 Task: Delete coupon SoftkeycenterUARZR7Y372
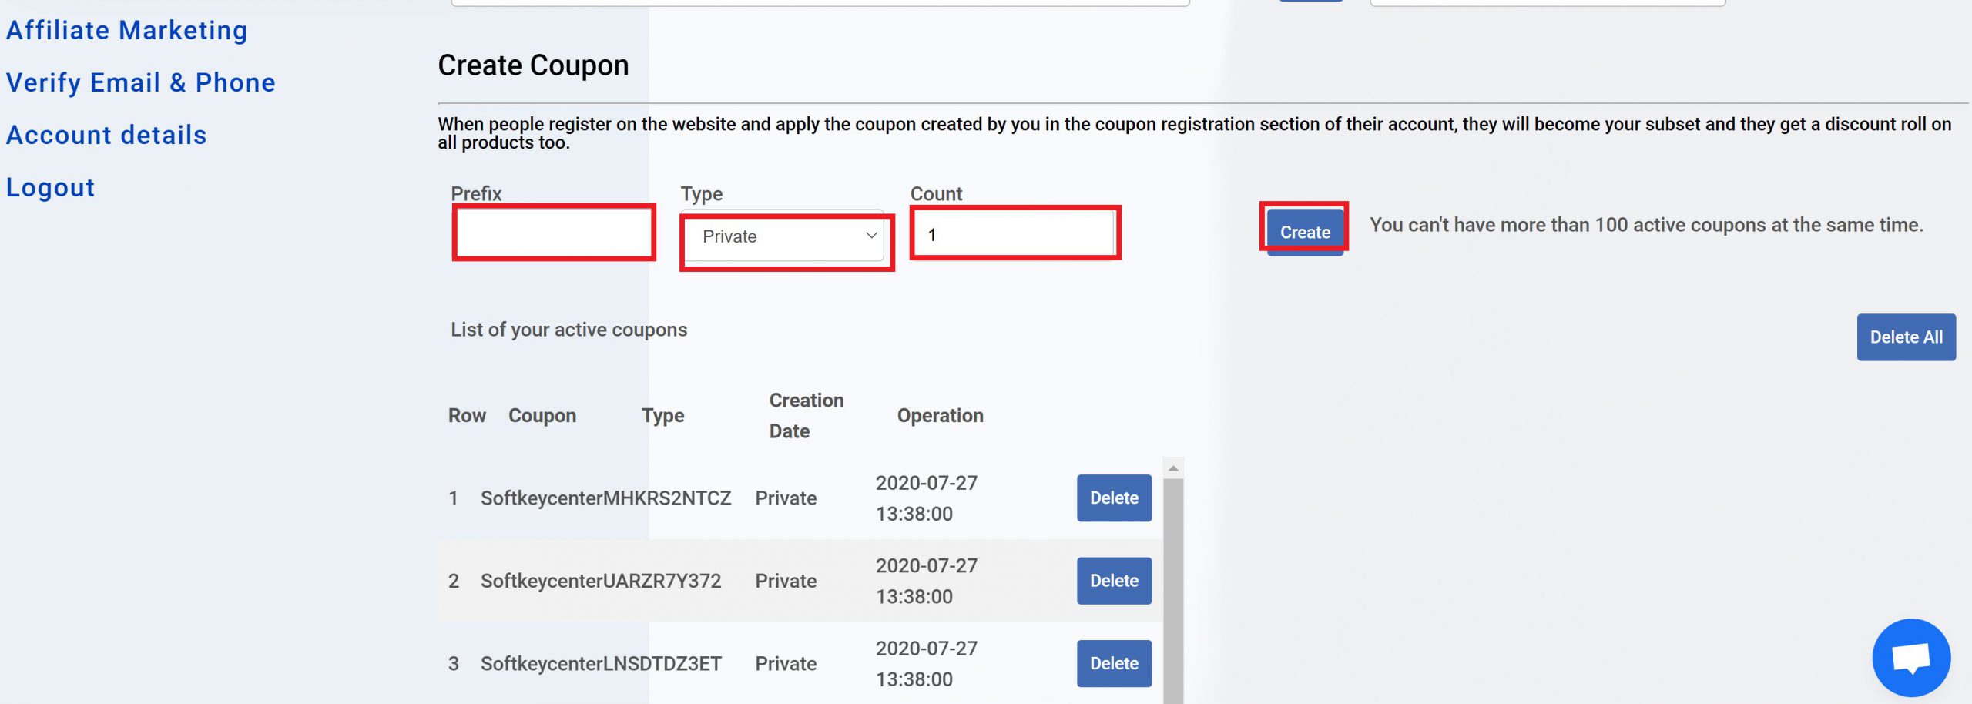1114,581
